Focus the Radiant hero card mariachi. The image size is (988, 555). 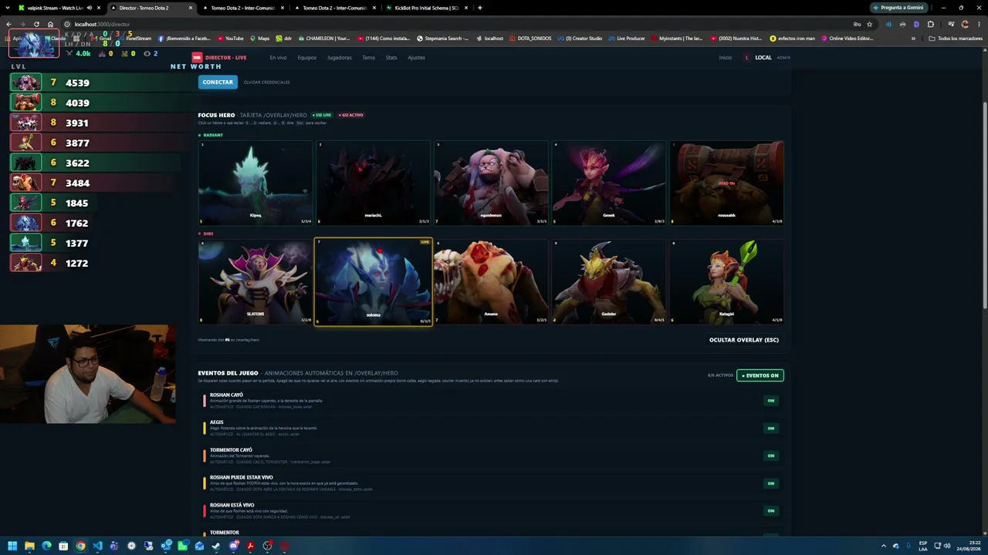[373, 183]
